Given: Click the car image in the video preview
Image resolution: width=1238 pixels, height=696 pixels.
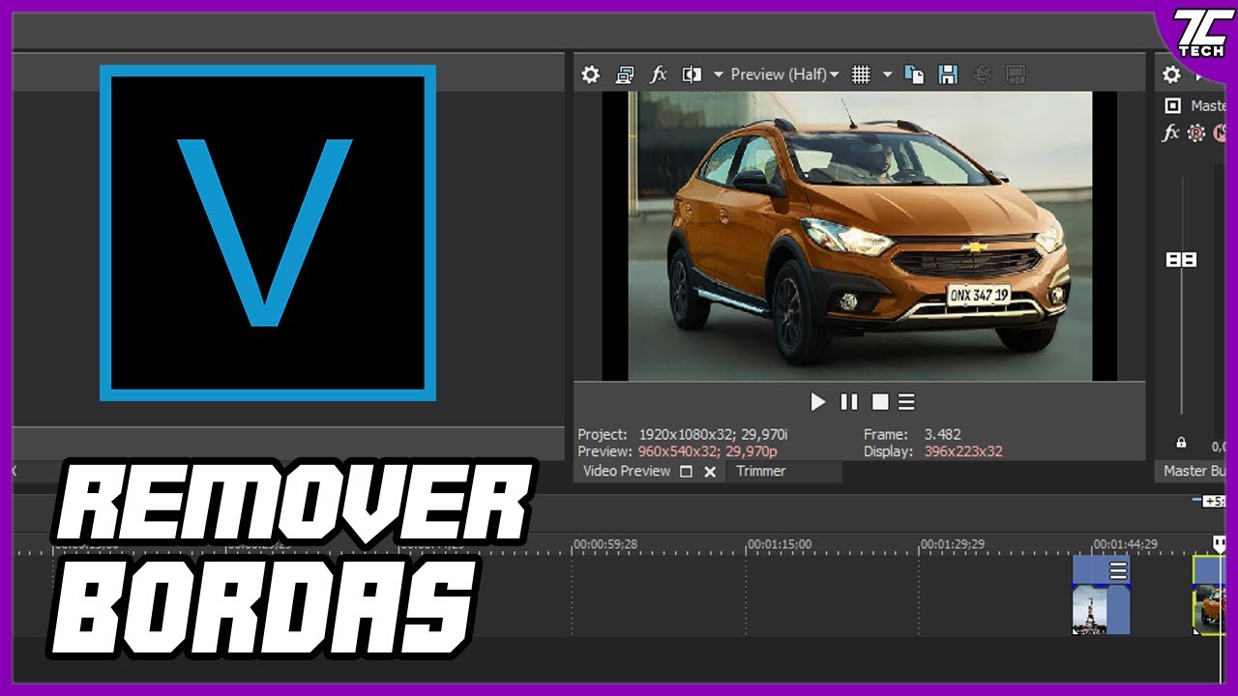Looking at the screenshot, I should [860, 236].
